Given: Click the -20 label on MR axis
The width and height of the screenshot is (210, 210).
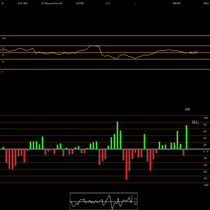Looking at the screenshot, I should (205, 158).
